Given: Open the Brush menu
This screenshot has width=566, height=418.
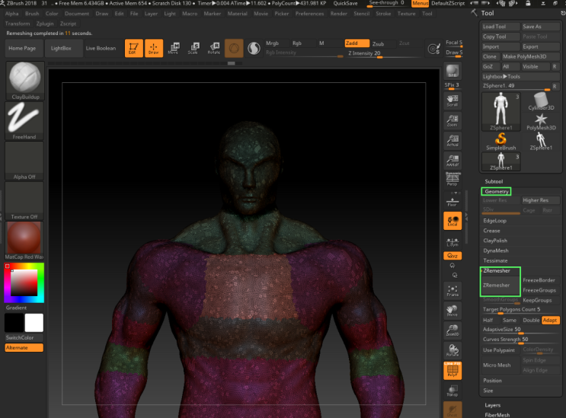Looking at the screenshot, I should 32,14.
